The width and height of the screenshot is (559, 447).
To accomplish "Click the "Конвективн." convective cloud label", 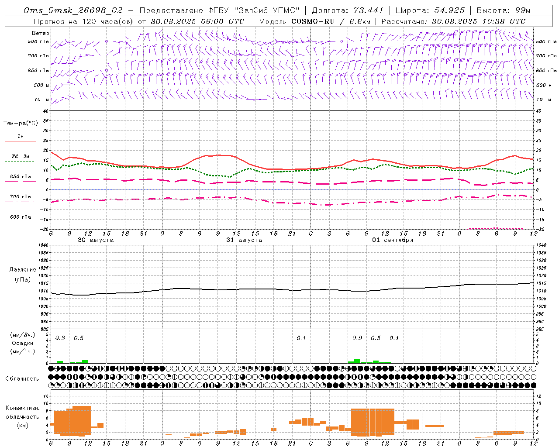I will pos(23,408).
